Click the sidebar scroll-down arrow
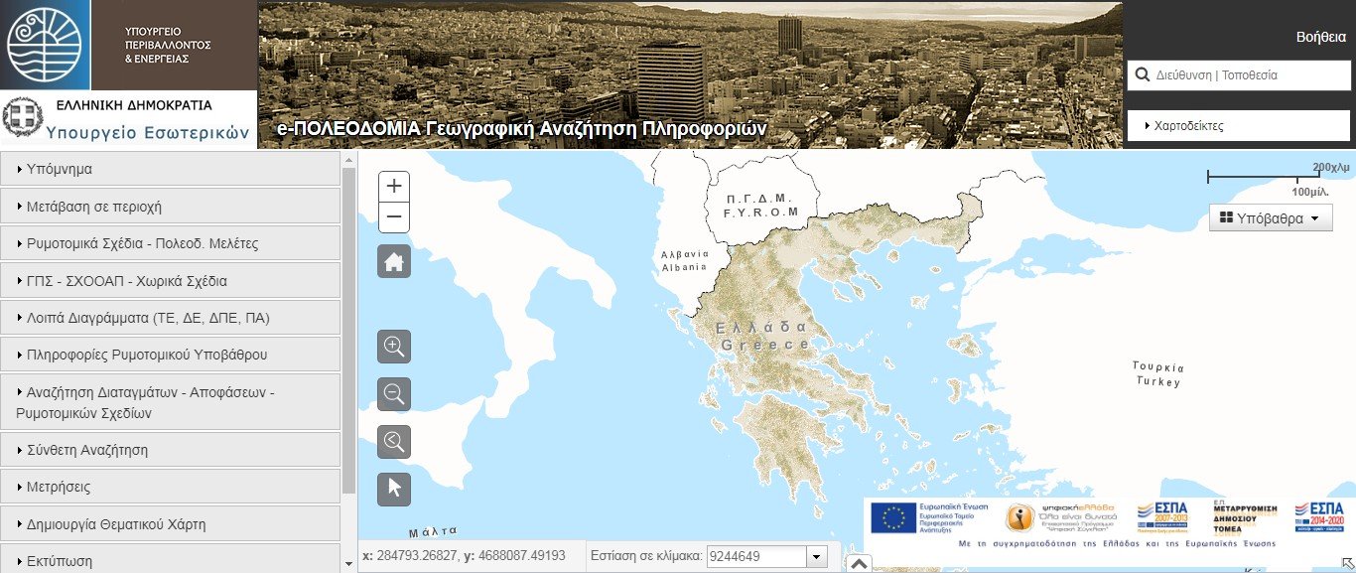1356x573 pixels. [348, 563]
